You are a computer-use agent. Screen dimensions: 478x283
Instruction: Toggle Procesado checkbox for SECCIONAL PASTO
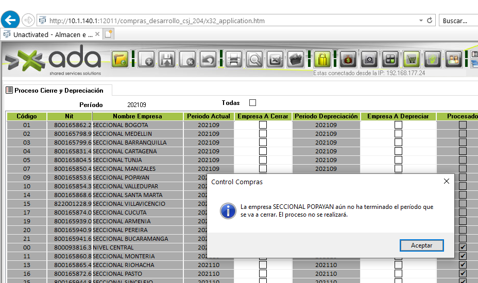click(463, 274)
